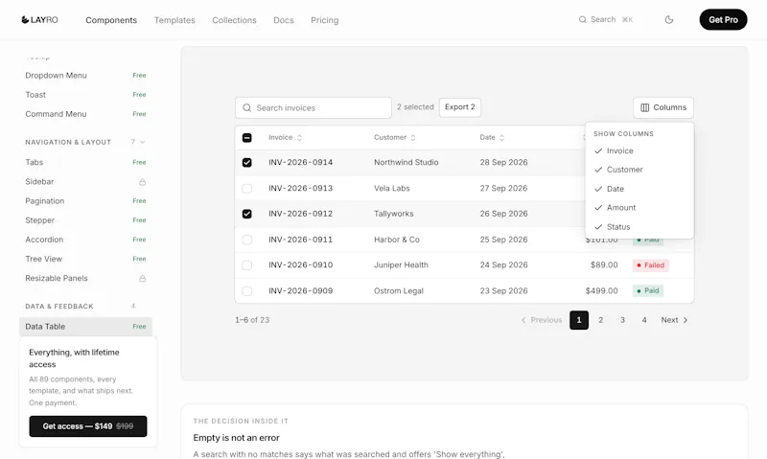Select current page 1 button

579,320
